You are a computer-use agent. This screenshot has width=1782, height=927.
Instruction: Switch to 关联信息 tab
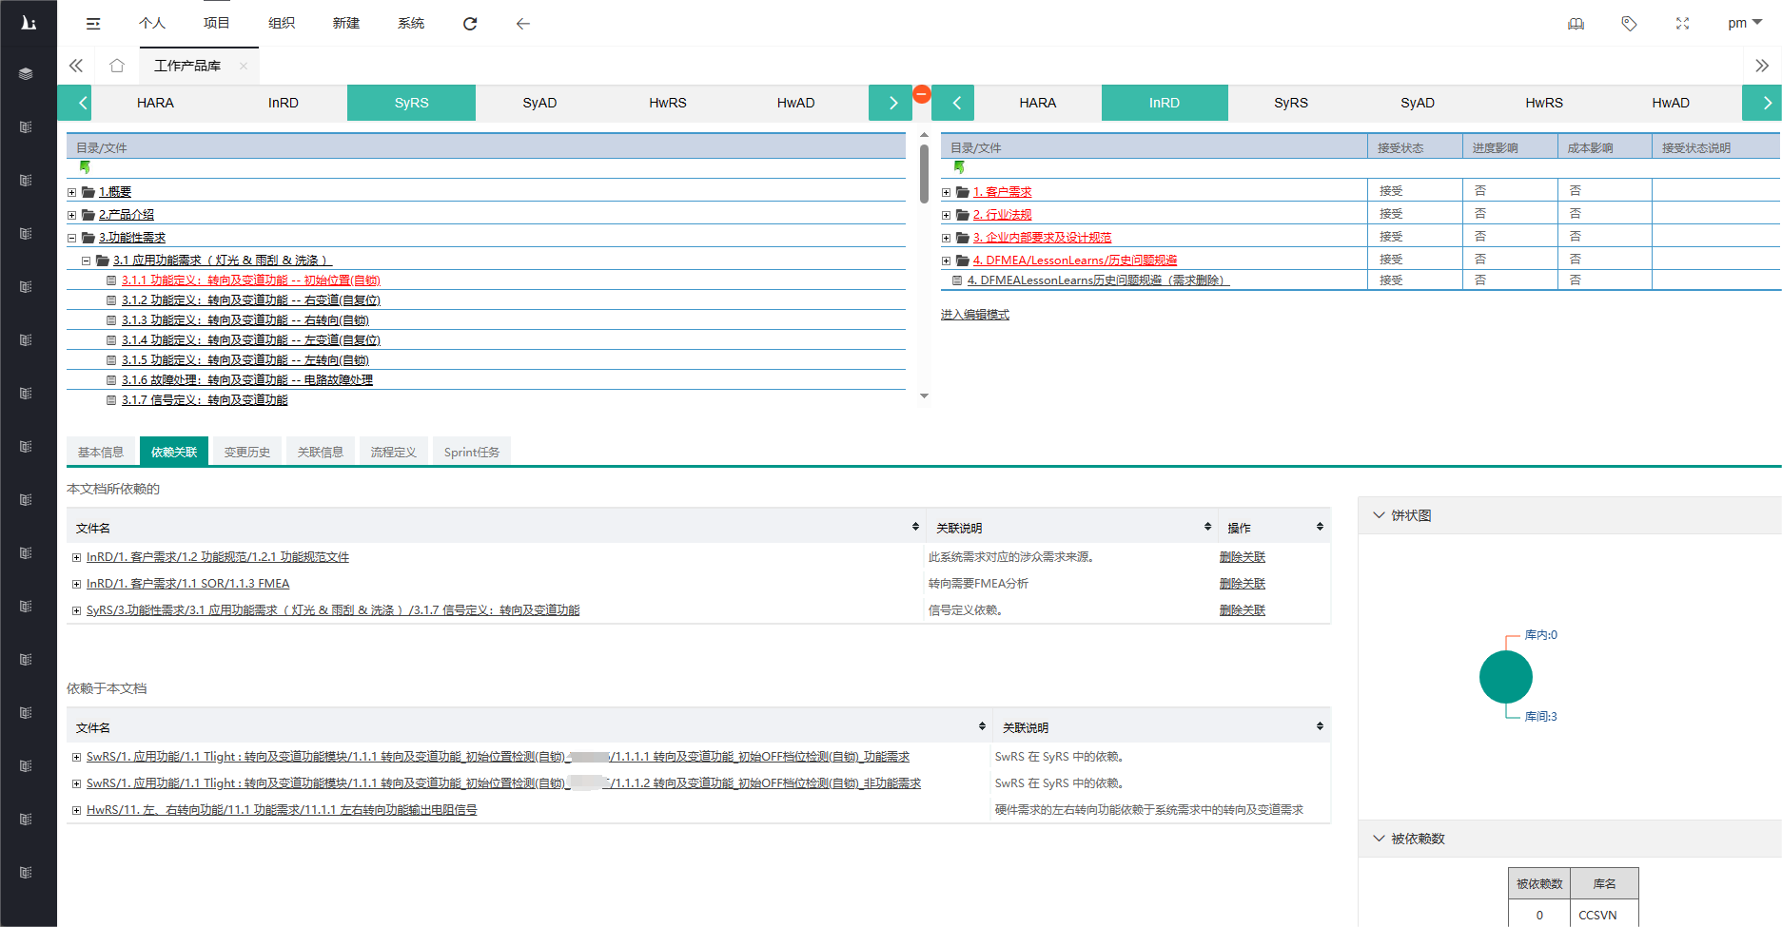pyautogui.click(x=321, y=452)
